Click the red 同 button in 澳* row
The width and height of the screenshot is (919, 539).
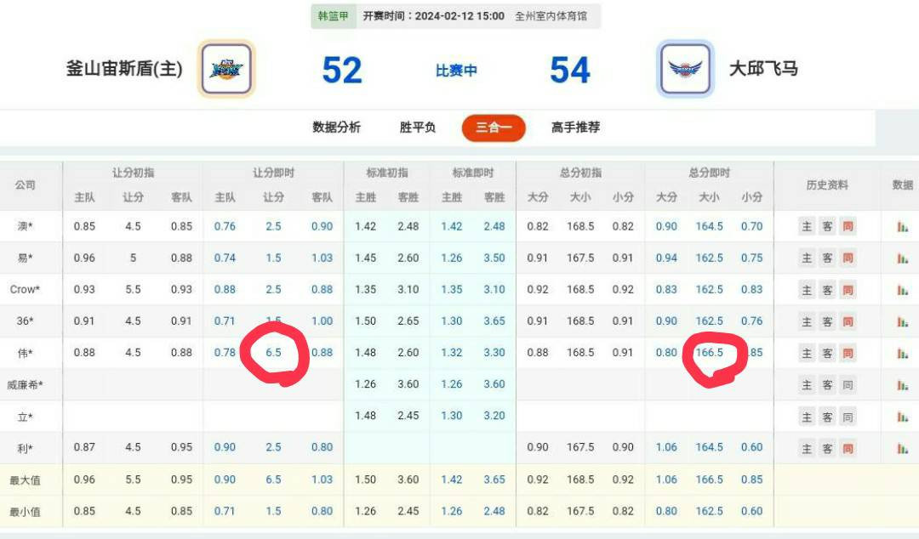pyautogui.click(x=848, y=226)
